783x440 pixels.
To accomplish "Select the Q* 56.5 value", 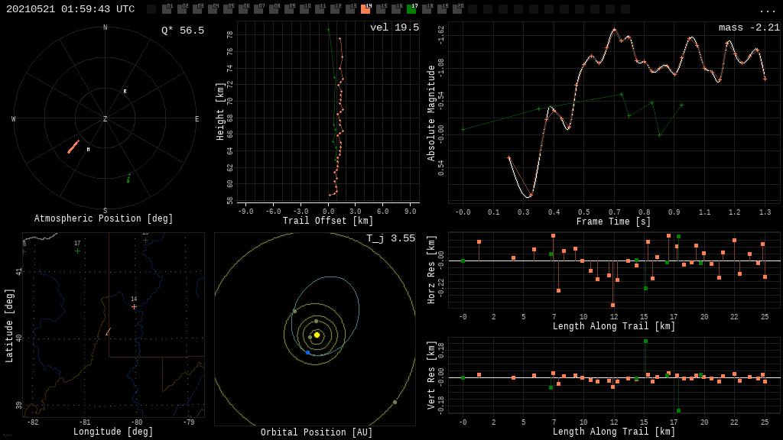I will pyautogui.click(x=182, y=31).
